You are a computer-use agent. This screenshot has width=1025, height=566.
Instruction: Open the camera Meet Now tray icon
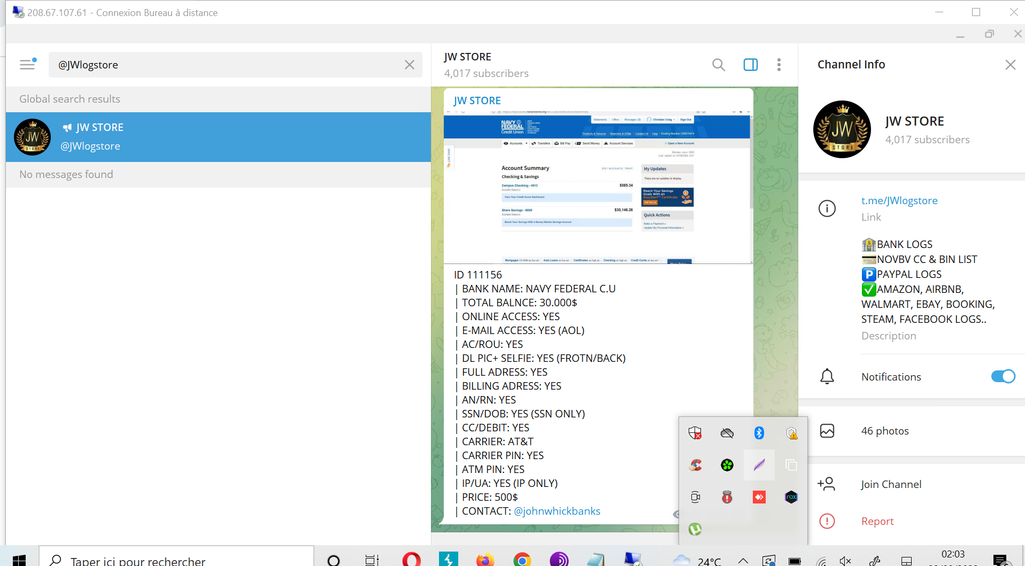(695, 497)
